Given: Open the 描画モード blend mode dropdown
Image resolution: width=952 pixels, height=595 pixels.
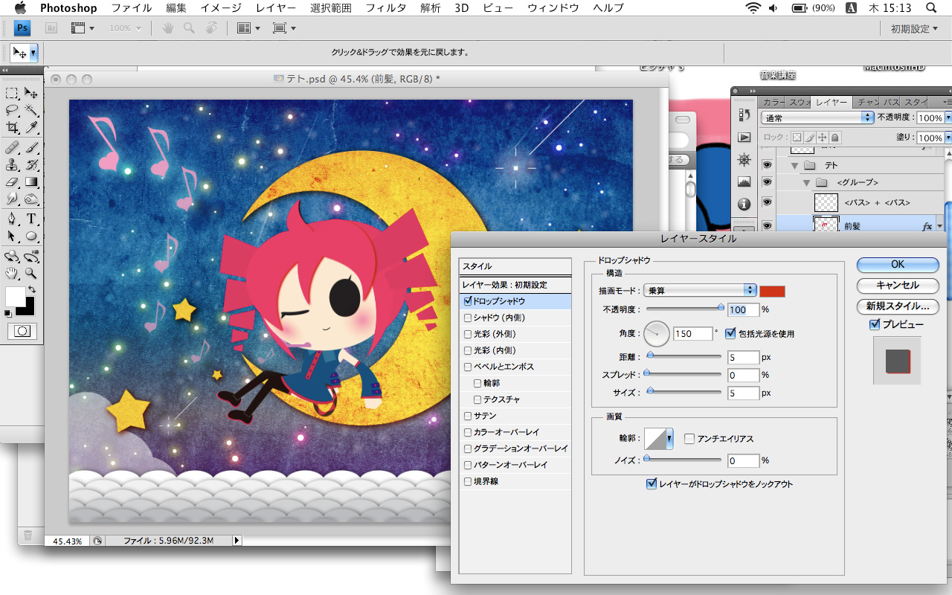Looking at the screenshot, I should click(701, 290).
